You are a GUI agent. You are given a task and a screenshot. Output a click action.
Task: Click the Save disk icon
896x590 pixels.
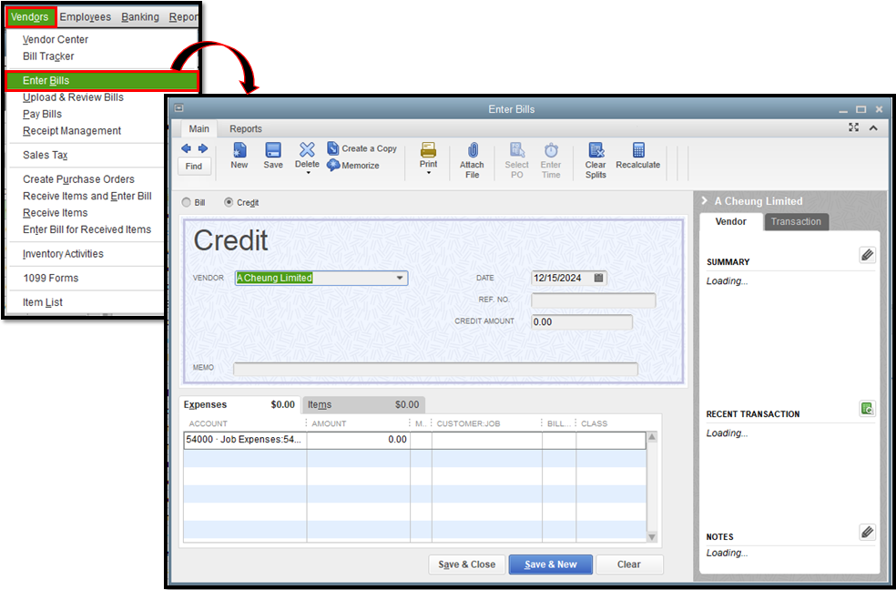pos(273,150)
